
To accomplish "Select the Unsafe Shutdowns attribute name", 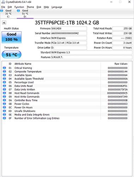I will click(25, 111).
